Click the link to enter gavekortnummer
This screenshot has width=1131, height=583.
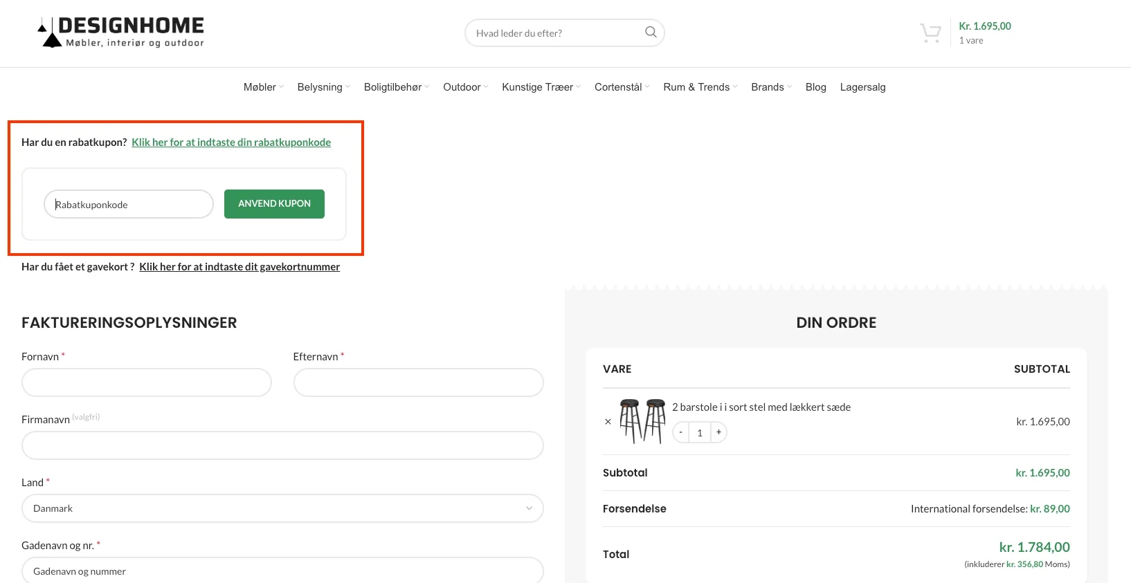point(239,267)
